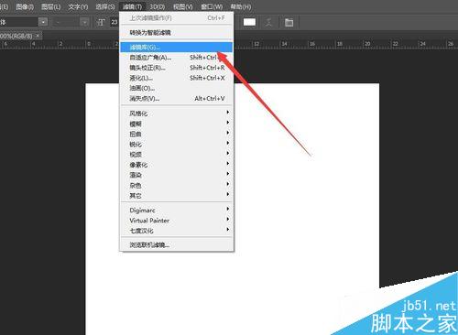Open the 图像(I) menu

25,6
